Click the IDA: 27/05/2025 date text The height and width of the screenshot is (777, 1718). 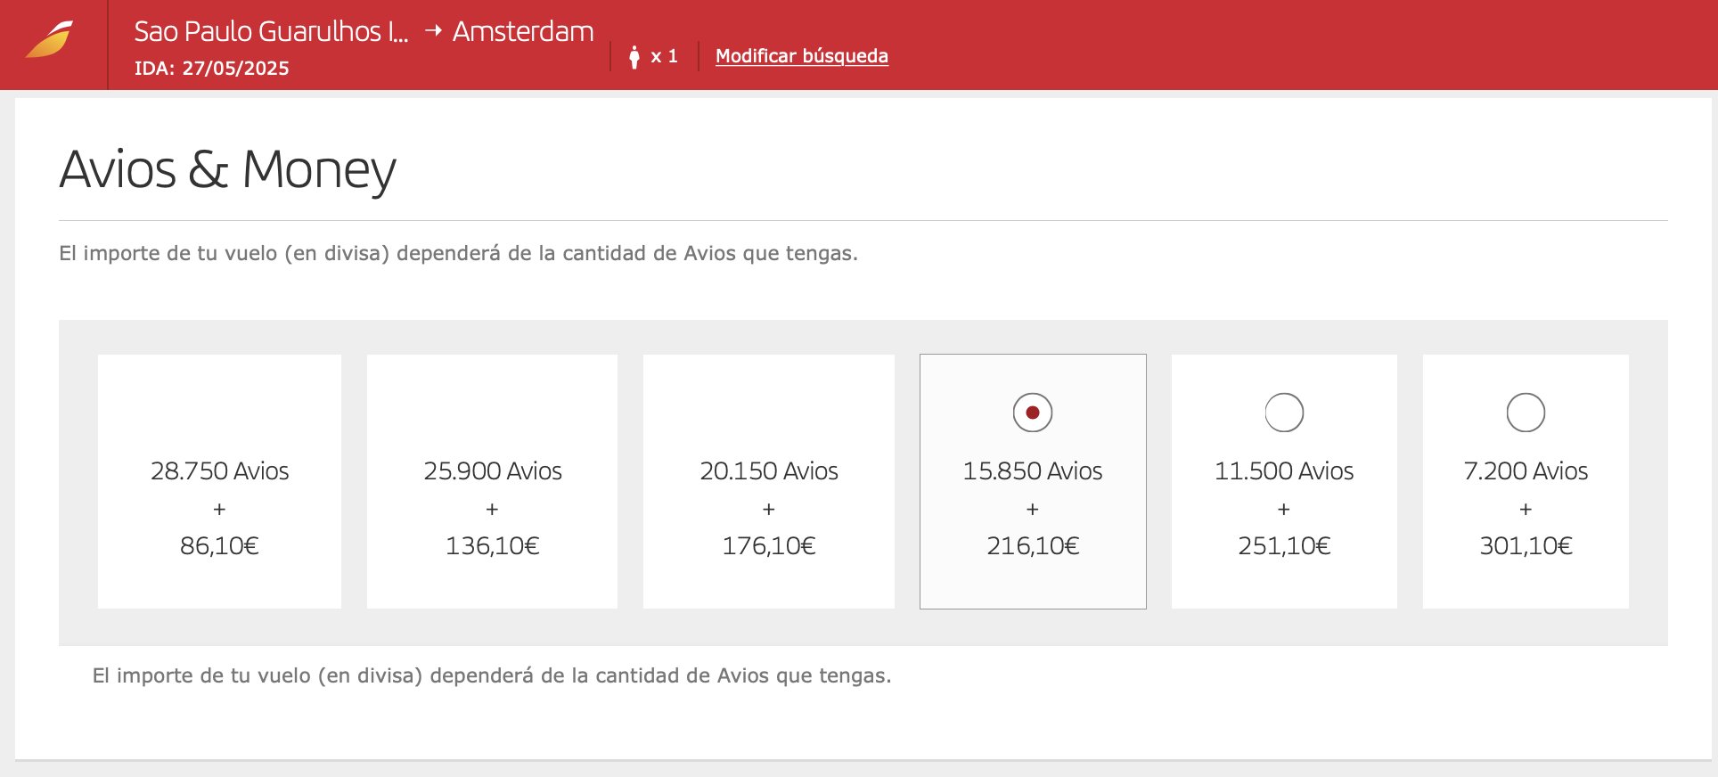212,69
